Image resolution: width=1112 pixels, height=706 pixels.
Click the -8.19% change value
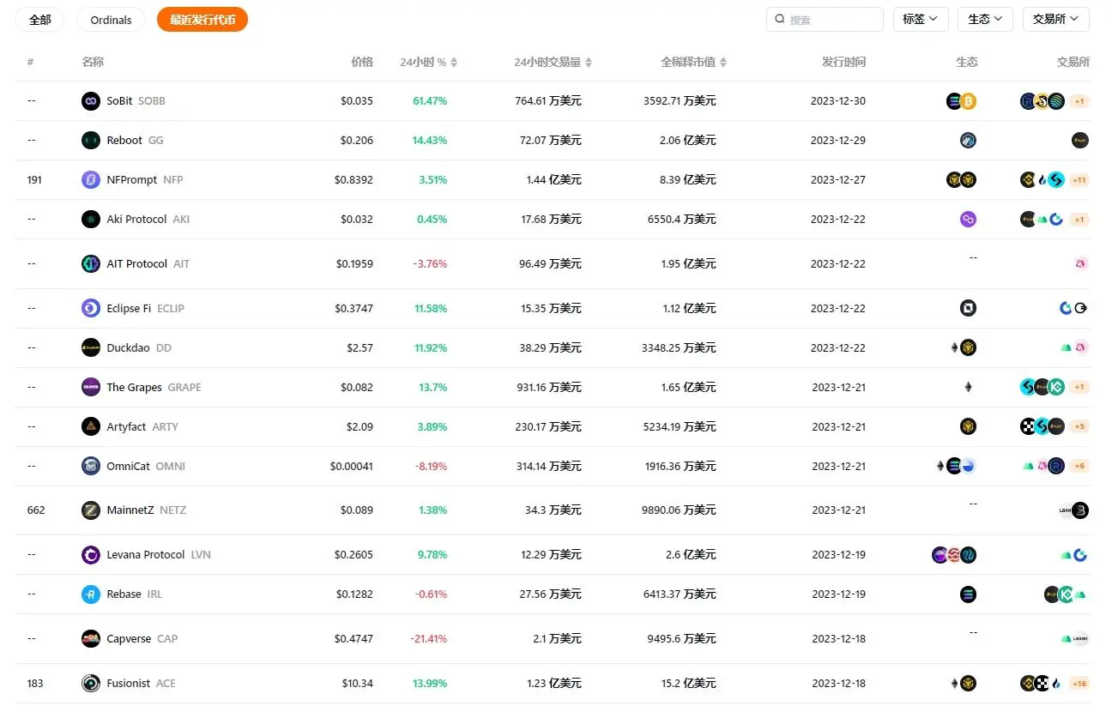coord(431,467)
